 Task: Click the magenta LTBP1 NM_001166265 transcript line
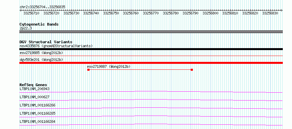pyautogui.click(x=151, y=116)
